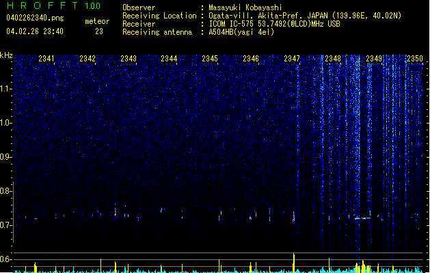430x273 pixels.
Task: Click the Receiving Location label
Action: point(159,16)
